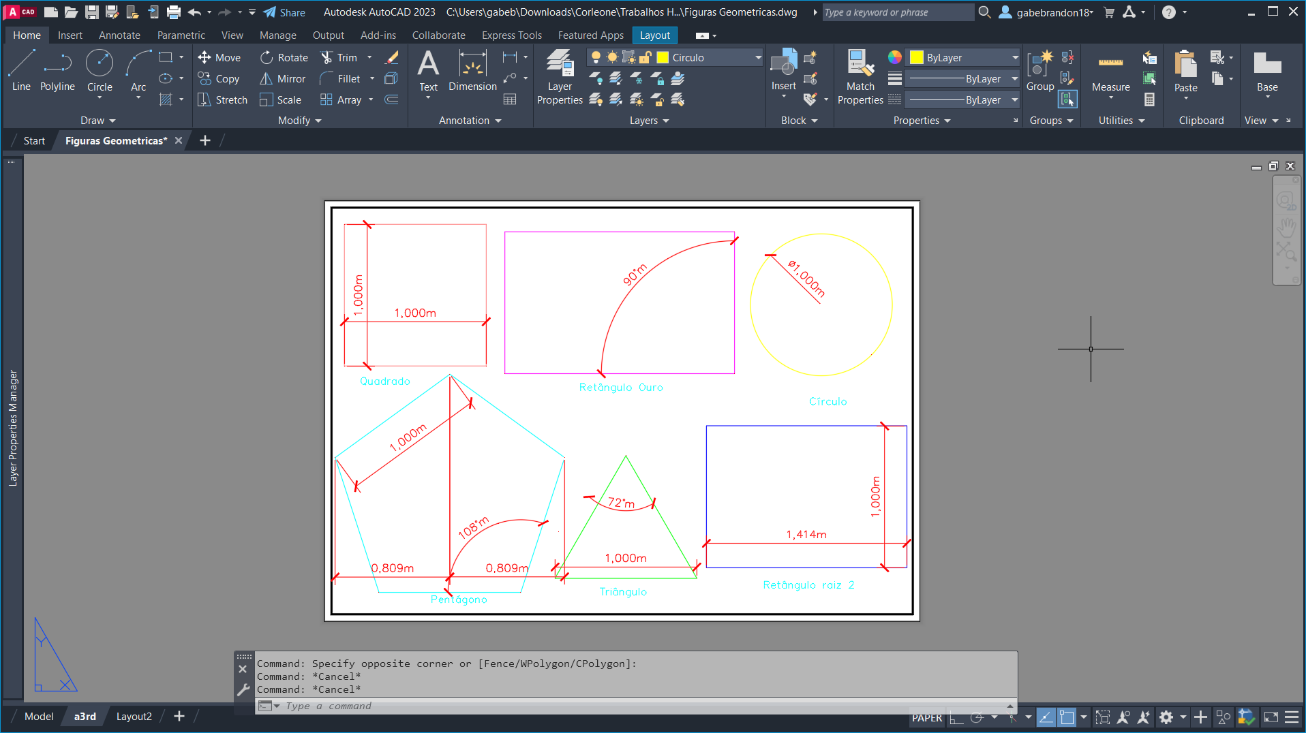Select the Rotate tool
This screenshot has height=733, width=1306.
pos(284,57)
